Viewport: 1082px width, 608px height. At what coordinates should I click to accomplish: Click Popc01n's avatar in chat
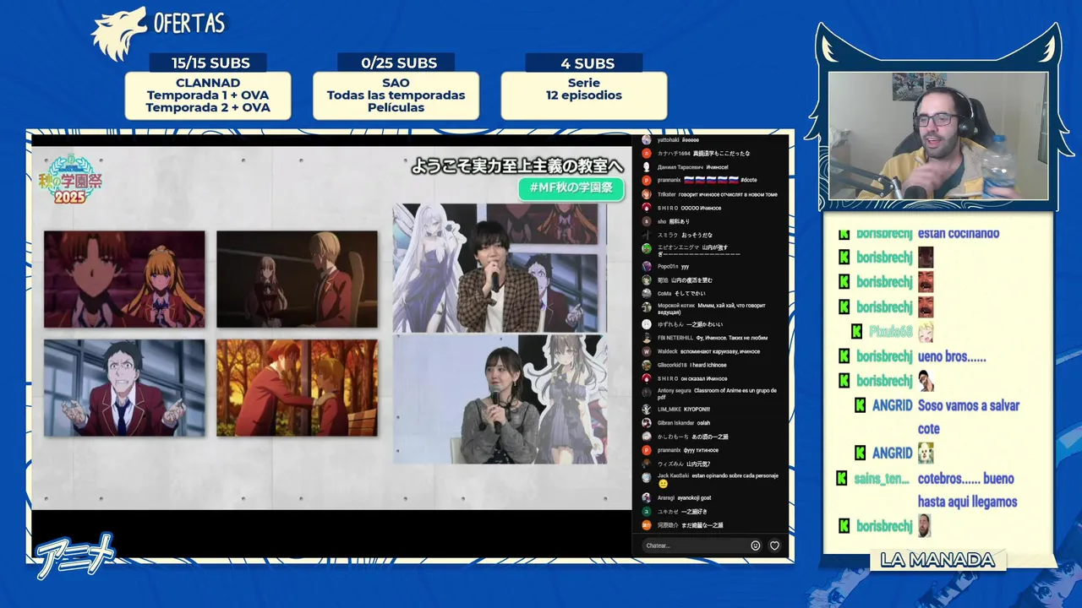click(x=647, y=266)
